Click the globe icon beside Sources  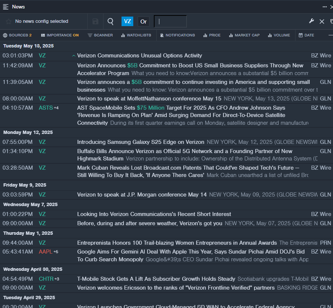tap(5, 35)
